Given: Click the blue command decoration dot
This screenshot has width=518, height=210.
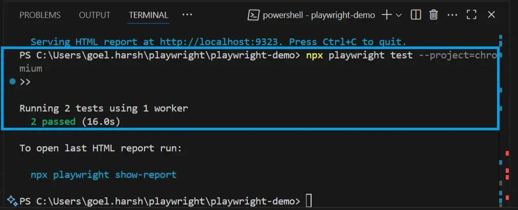Looking at the screenshot, I should [13, 82].
